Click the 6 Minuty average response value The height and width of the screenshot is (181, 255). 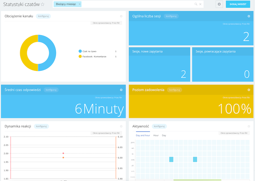point(99,109)
